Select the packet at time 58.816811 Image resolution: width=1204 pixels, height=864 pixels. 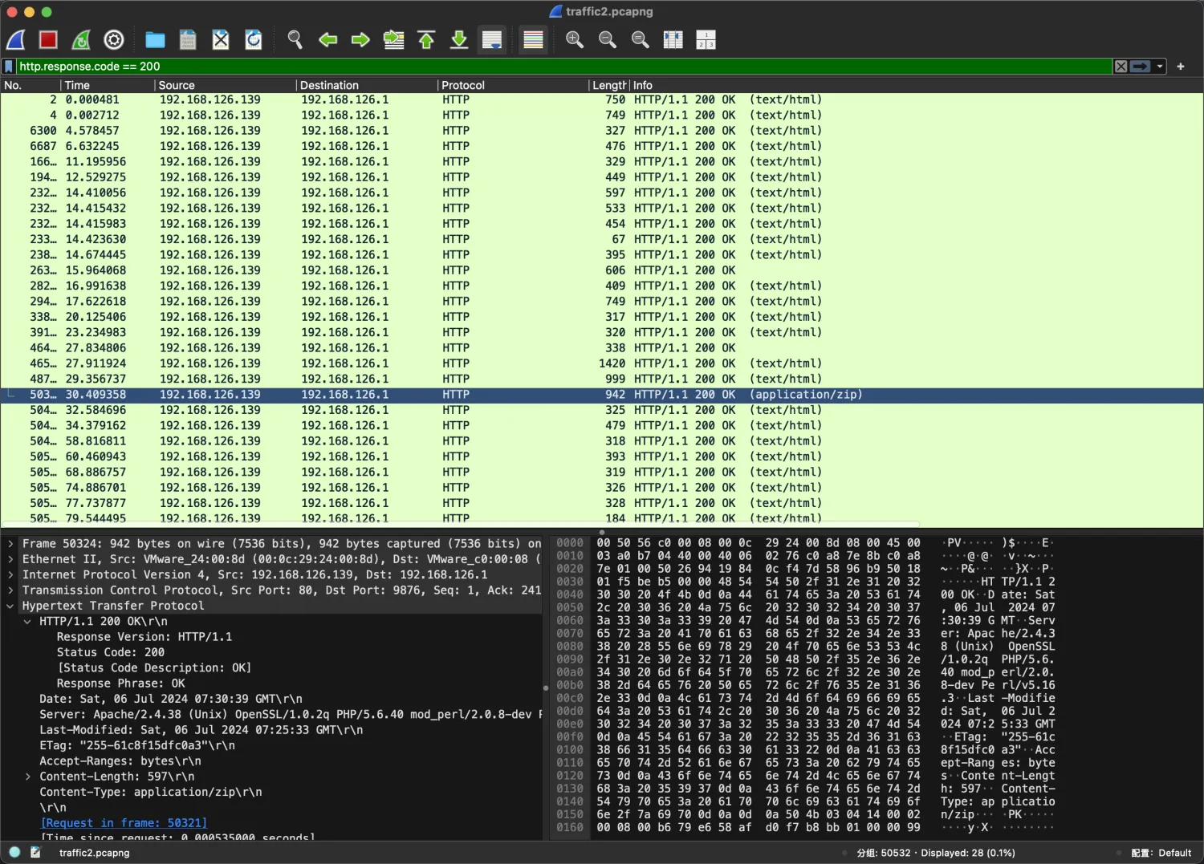[x=602, y=441]
